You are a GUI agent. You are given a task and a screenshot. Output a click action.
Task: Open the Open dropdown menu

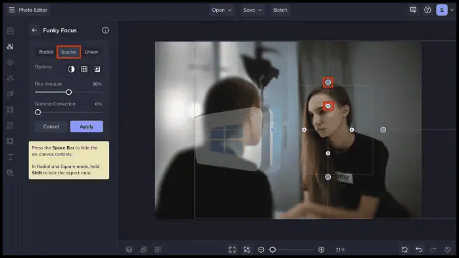pos(222,10)
